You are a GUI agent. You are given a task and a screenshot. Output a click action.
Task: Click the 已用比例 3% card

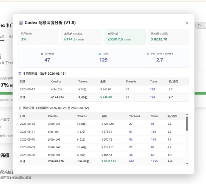[39, 37]
